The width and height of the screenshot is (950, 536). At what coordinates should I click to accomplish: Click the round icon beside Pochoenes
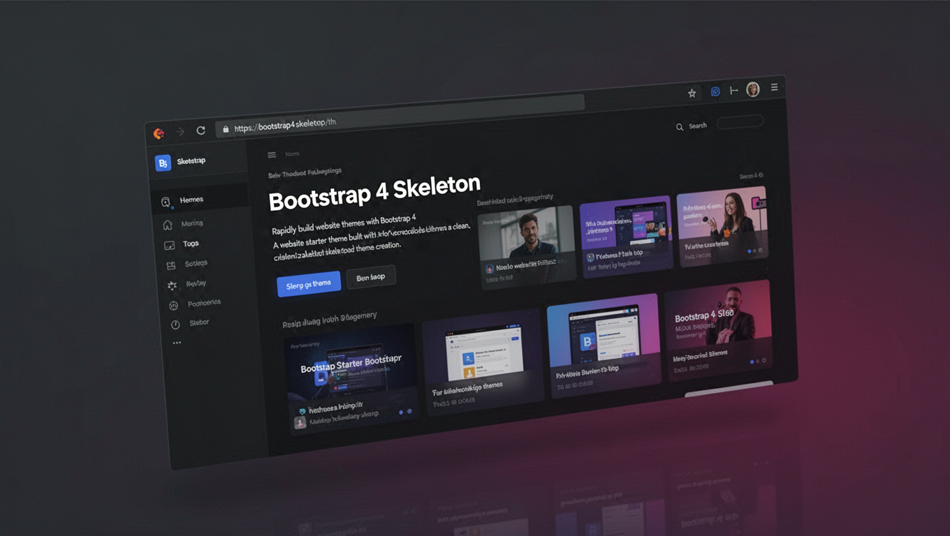coord(174,306)
